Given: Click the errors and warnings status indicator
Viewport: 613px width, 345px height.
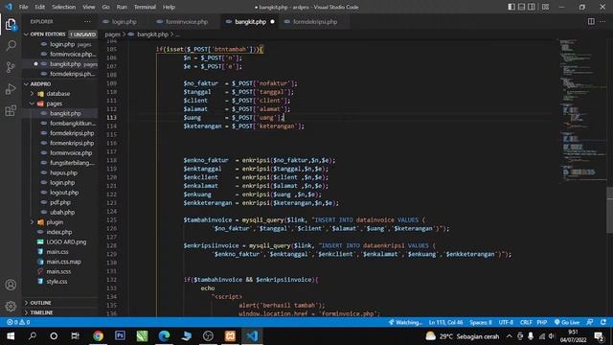Looking at the screenshot, I should coord(18,322).
